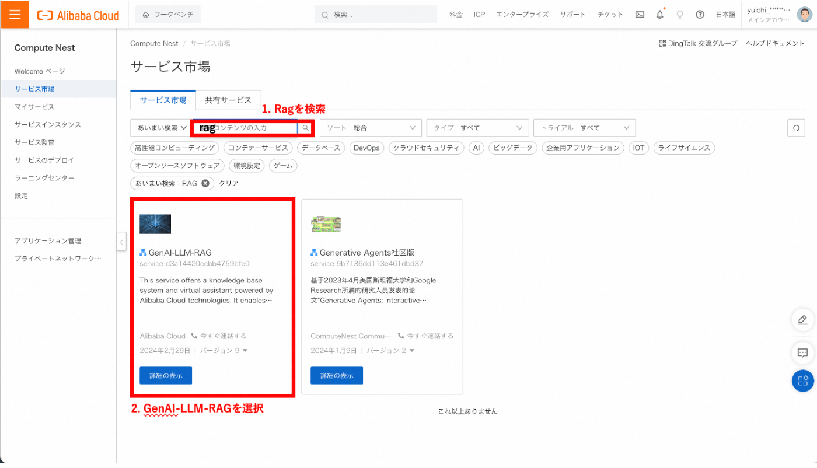
Task: Click Compute Nest breadcrumb link
Action: point(154,43)
